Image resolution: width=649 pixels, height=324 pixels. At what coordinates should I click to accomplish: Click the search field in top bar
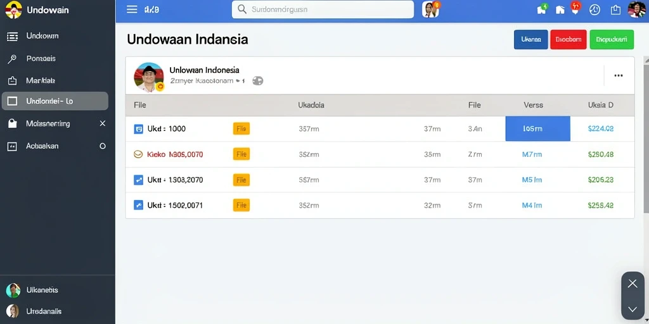[x=323, y=9]
